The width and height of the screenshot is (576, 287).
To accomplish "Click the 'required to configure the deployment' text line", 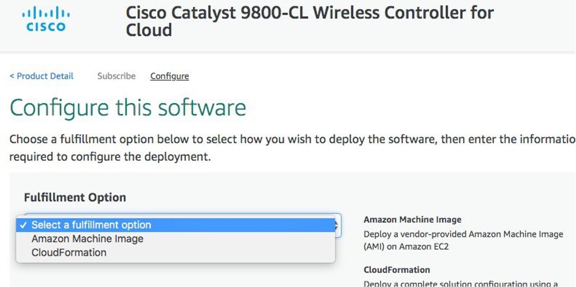I will [x=110, y=157].
